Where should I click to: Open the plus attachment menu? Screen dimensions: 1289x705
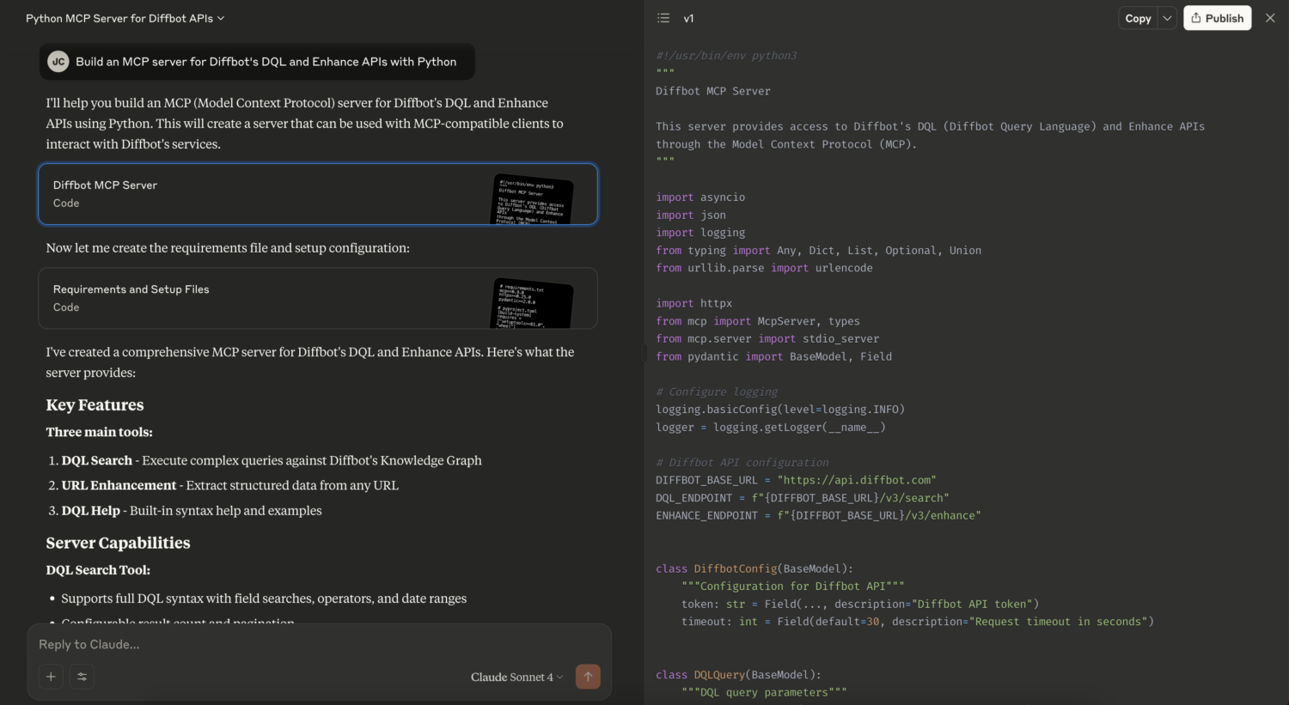tap(51, 677)
